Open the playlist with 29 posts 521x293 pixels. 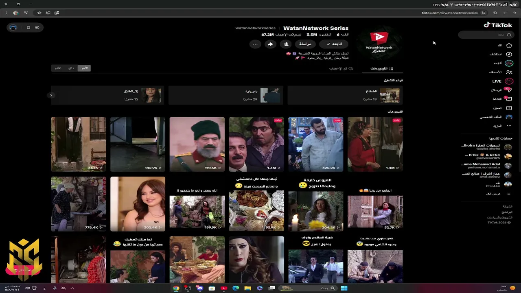tap(226, 95)
